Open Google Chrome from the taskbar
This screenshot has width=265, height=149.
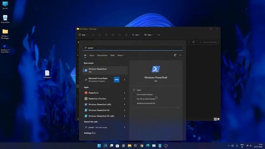click(142, 146)
